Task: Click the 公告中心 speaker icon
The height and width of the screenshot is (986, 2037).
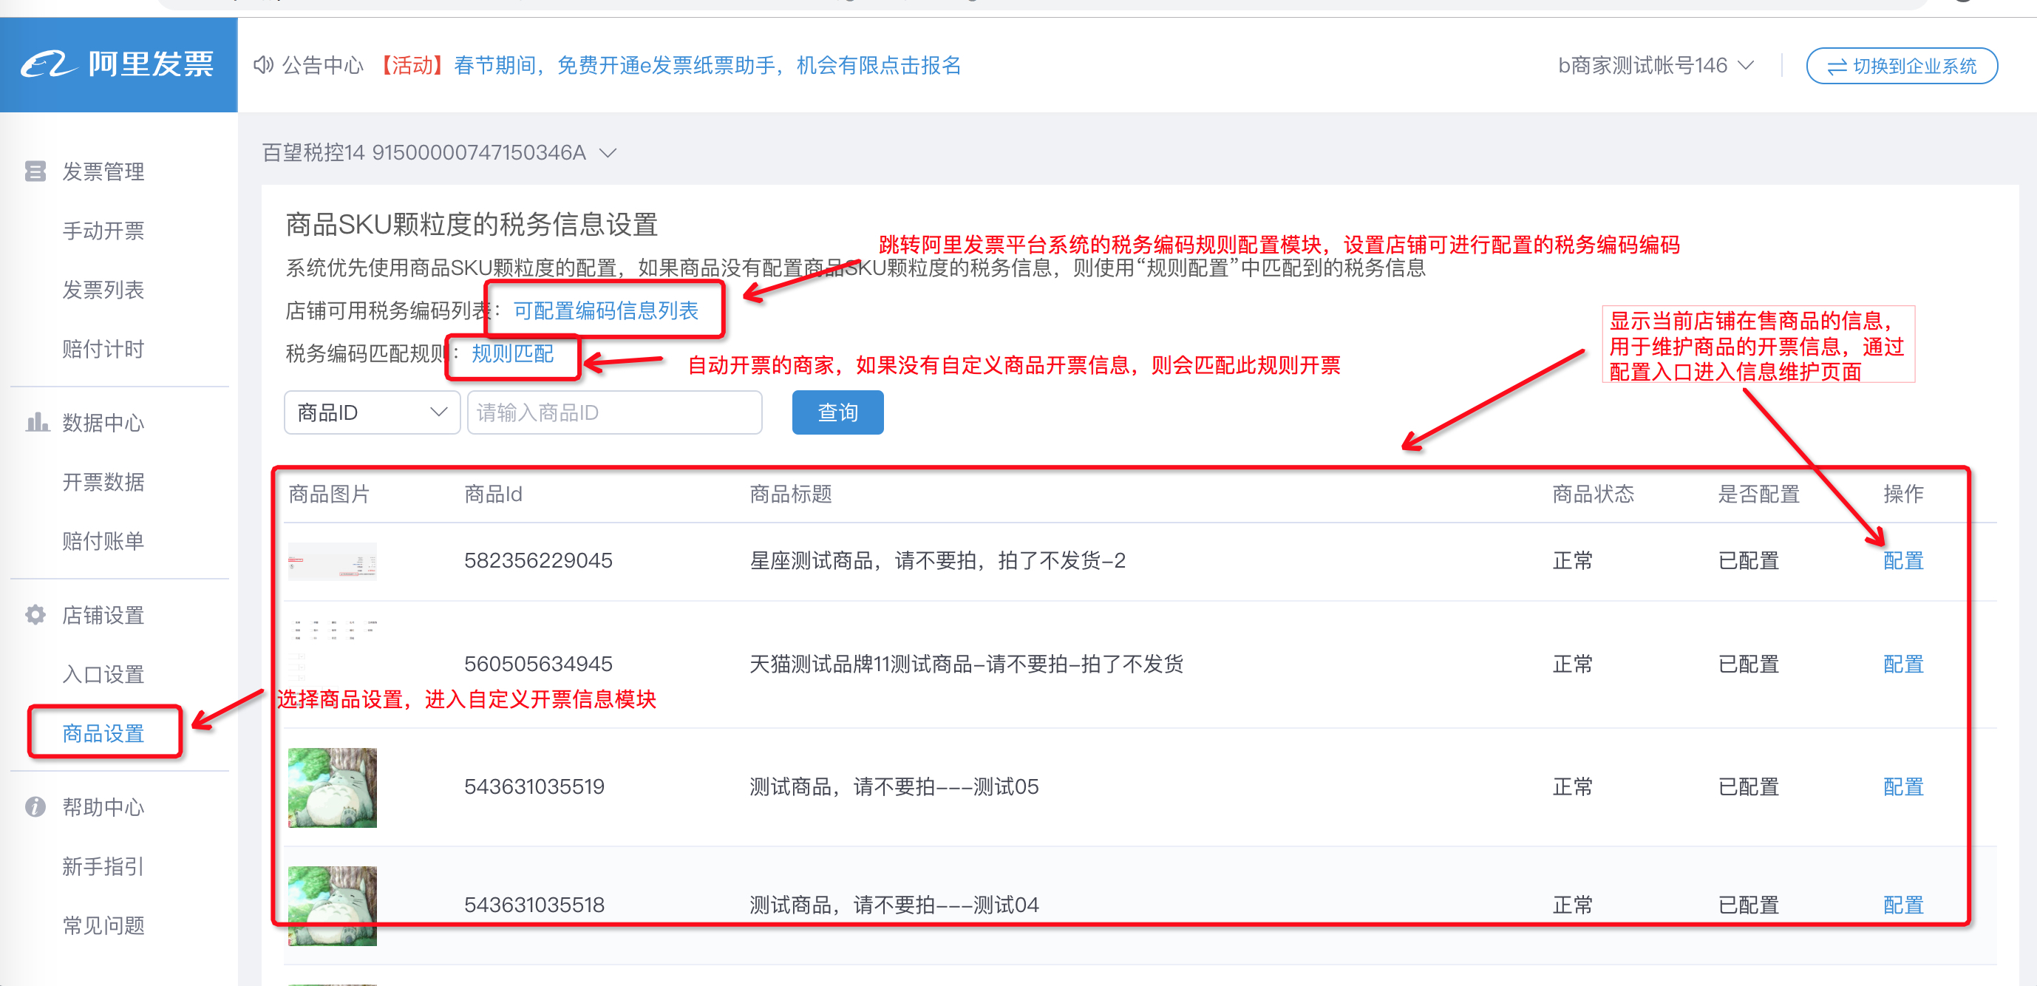Action: click(262, 65)
